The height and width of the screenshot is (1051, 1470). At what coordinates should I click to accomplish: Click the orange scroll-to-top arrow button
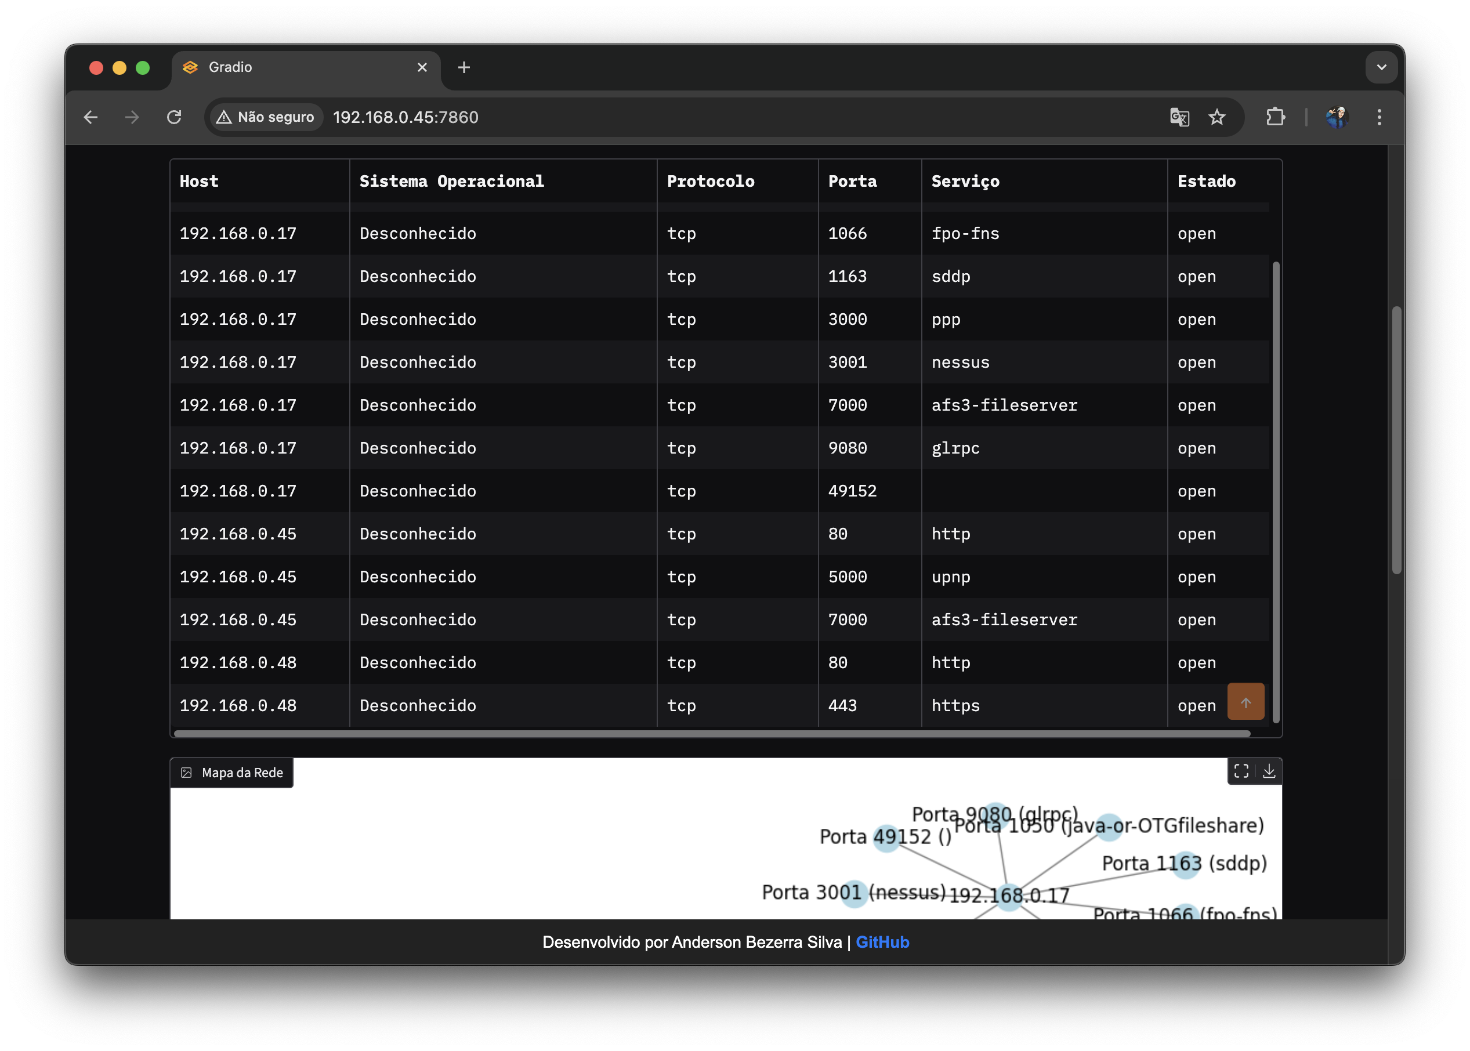pyautogui.click(x=1245, y=701)
